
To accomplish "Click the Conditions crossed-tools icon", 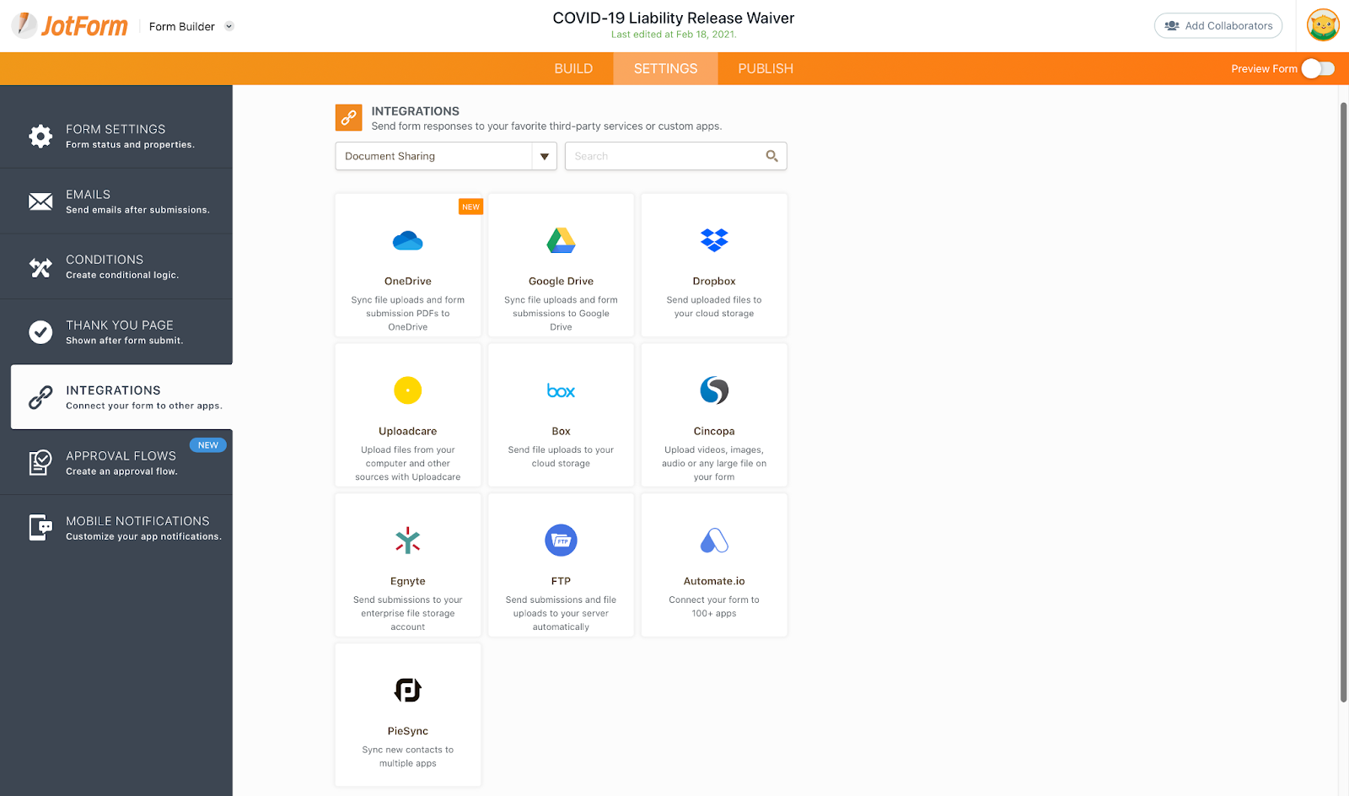I will 40,267.
